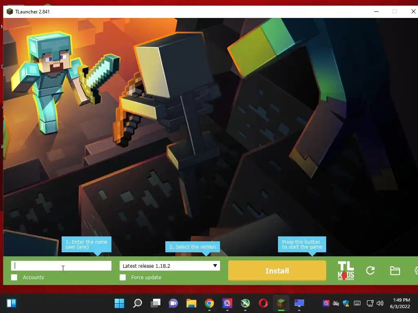This screenshot has width=418, height=313.
Task: Launch Opera browser from taskbar
Action: pyautogui.click(x=263, y=303)
